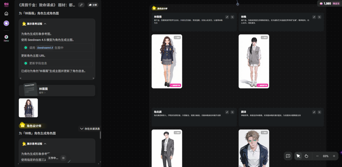The width and height of the screenshot is (342, 167).
Task: Open the purple circle project icon
Action: pos(6,23)
